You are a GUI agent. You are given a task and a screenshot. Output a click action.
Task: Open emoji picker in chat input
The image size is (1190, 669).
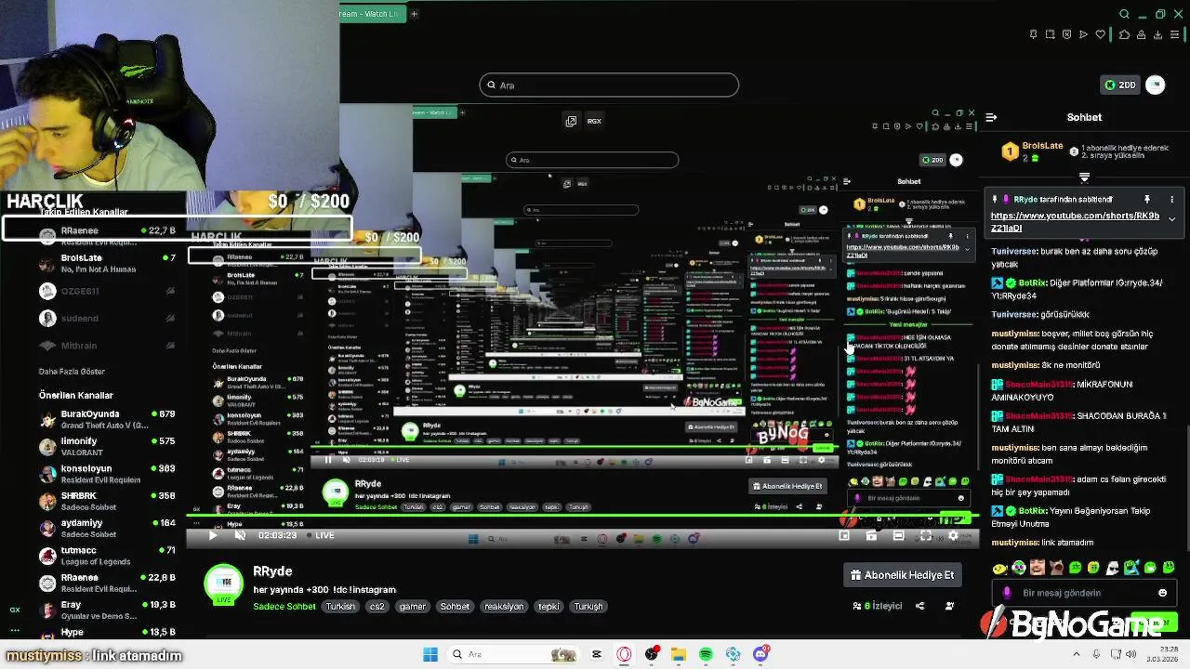tap(1162, 593)
